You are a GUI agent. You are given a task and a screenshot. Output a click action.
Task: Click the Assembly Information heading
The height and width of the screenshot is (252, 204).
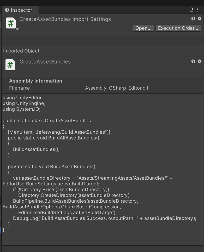click(x=35, y=81)
